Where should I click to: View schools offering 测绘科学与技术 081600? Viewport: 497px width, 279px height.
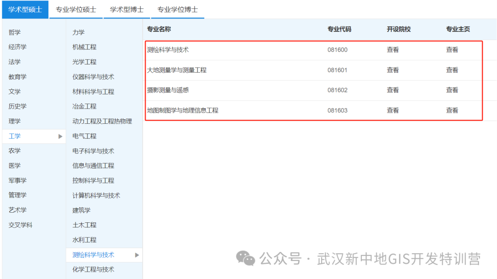tap(393, 50)
